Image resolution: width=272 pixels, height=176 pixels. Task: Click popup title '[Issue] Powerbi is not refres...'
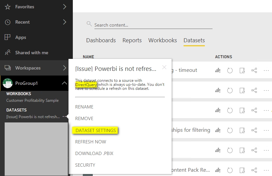pos(115,69)
